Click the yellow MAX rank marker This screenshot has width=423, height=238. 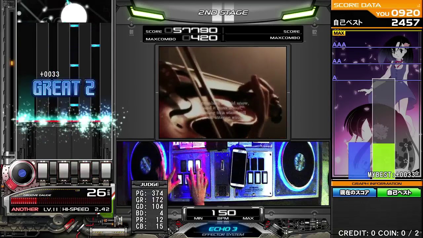click(x=339, y=33)
